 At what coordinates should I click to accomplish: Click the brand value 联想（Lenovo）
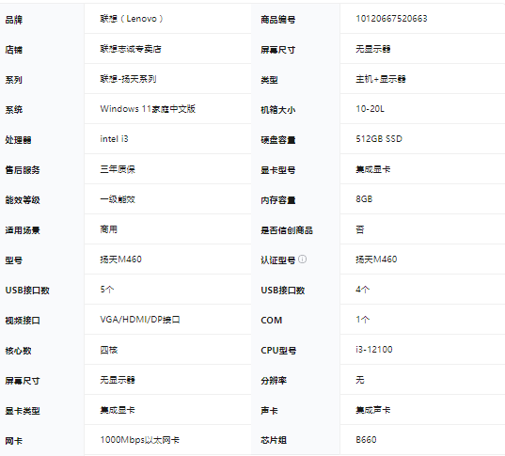point(132,19)
